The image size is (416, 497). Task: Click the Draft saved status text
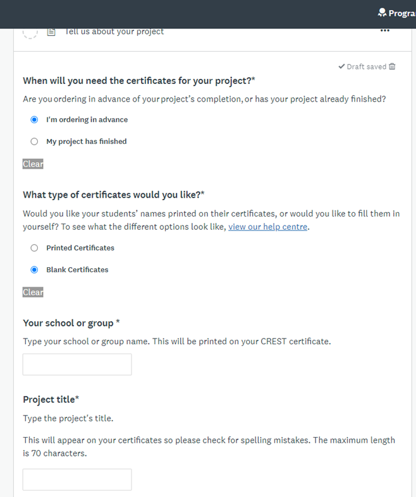[x=367, y=66]
